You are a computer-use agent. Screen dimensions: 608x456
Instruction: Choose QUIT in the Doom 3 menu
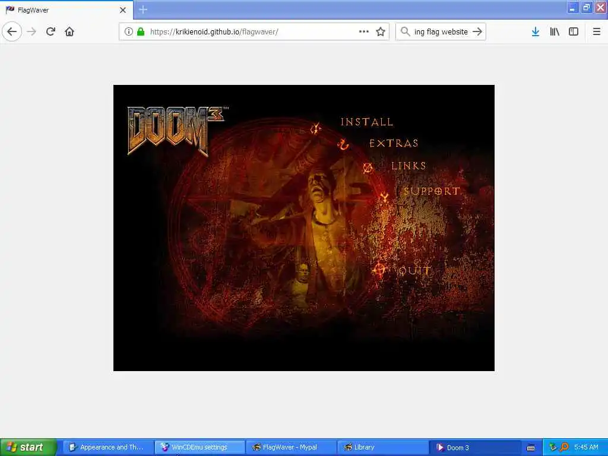(414, 270)
